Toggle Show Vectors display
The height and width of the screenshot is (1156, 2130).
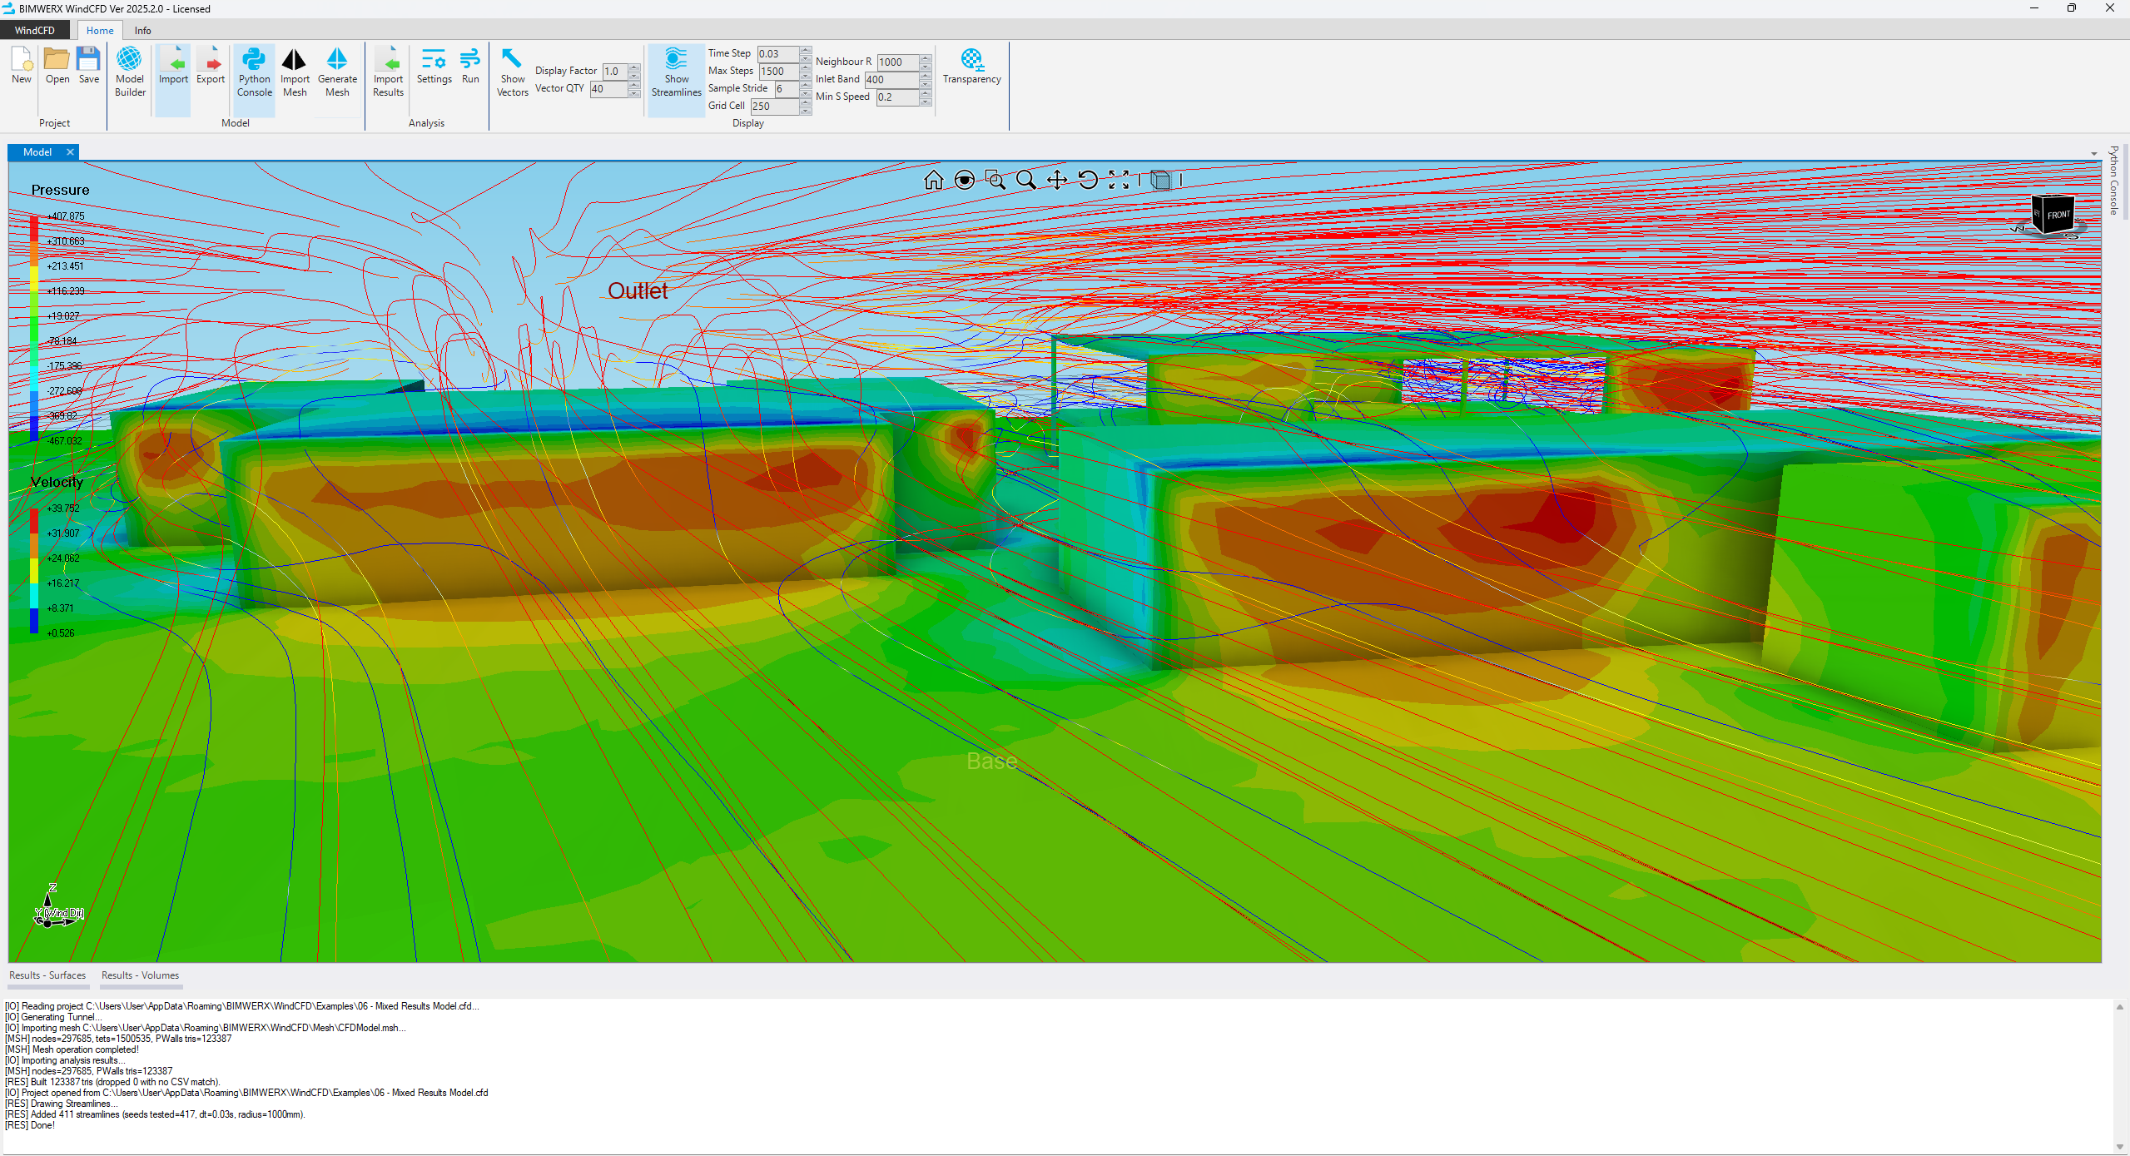512,72
